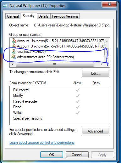Viewport: 121px width, 163px height.
Task: Click up arrow of user list scrollbar
Action: [107, 41]
